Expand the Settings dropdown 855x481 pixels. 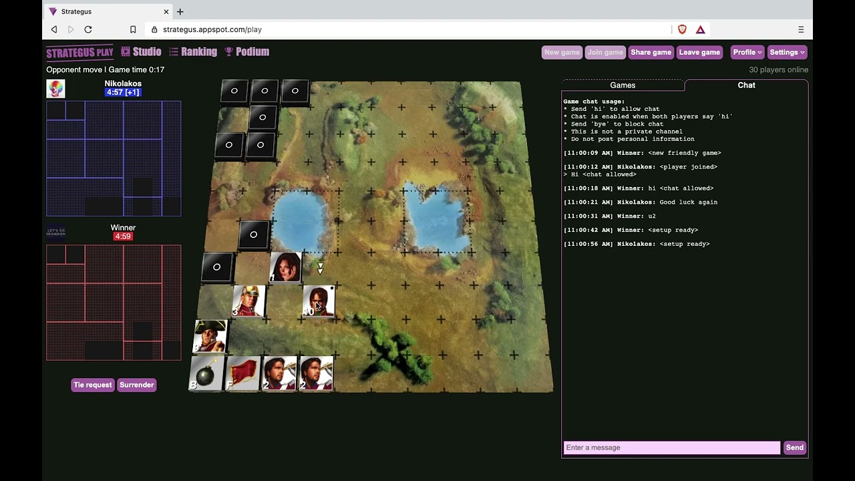click(787, 52)
